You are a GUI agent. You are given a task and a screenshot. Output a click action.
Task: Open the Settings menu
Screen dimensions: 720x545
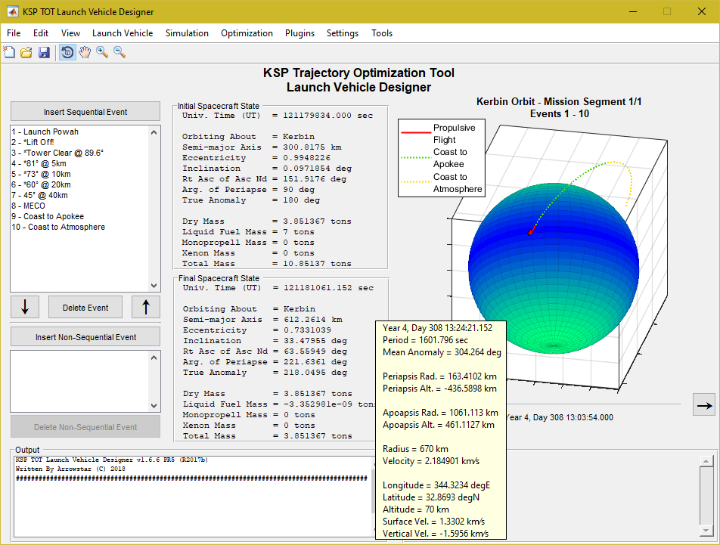click(343, 33)
